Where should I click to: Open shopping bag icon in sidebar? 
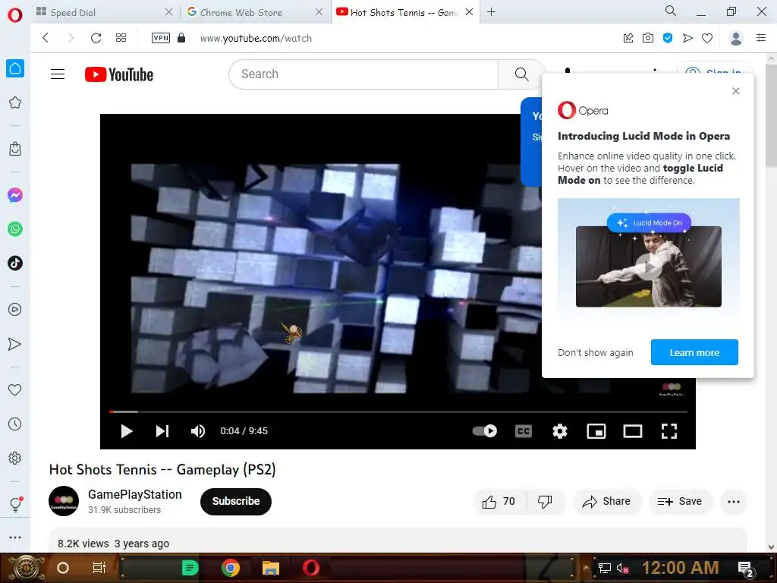point(15,149)
